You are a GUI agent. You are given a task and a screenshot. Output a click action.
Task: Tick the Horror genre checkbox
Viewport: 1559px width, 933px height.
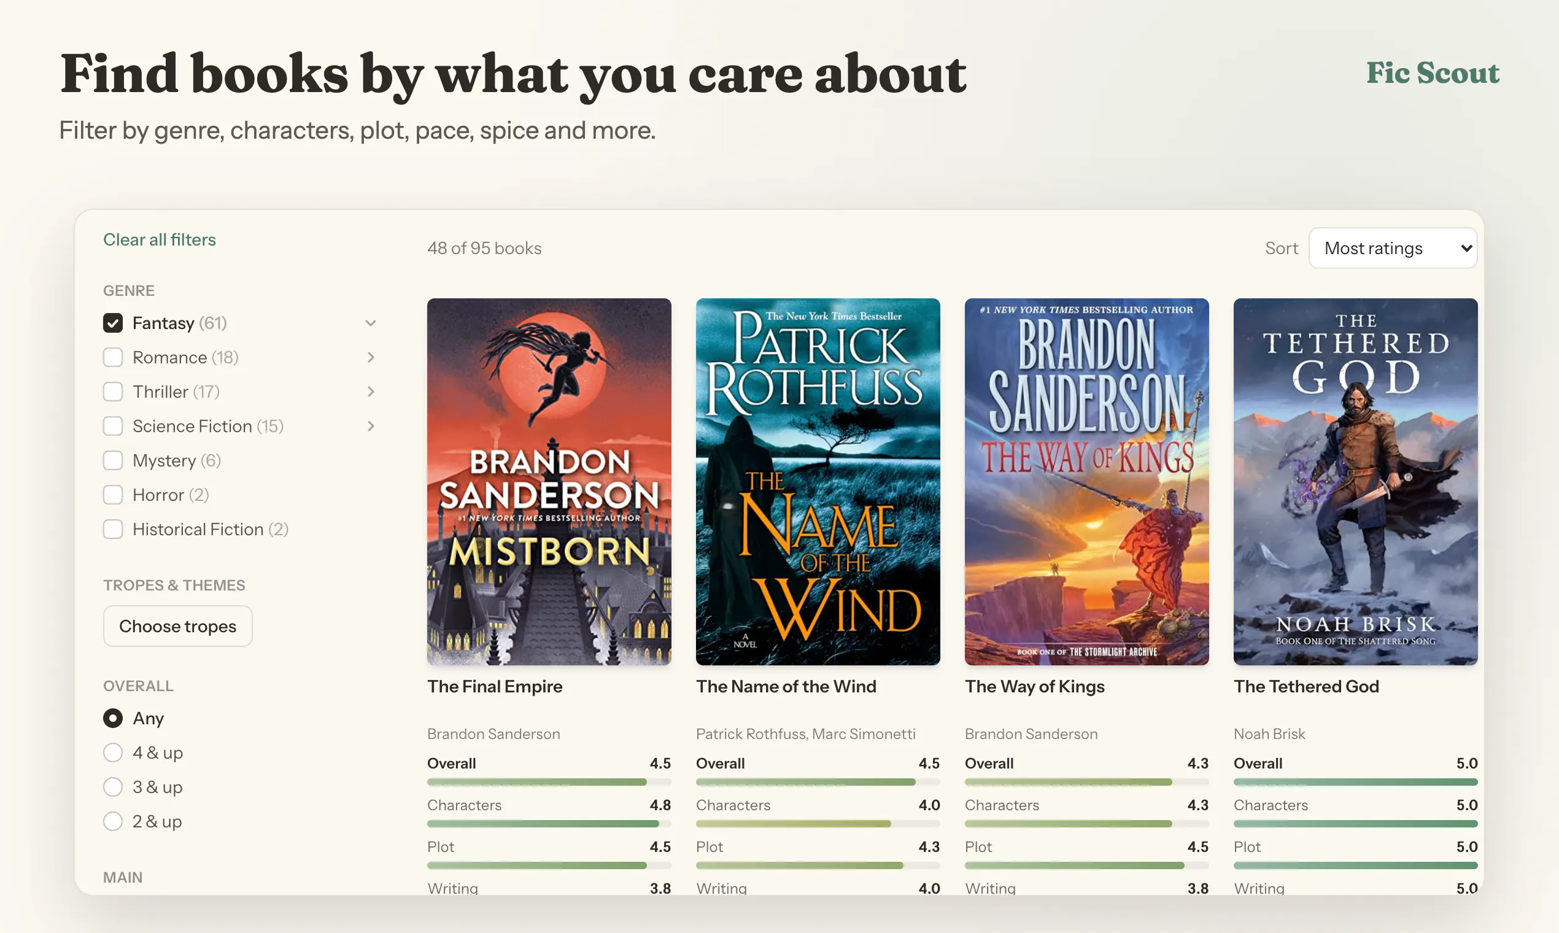pyautogui.click(x=113, y=495)
